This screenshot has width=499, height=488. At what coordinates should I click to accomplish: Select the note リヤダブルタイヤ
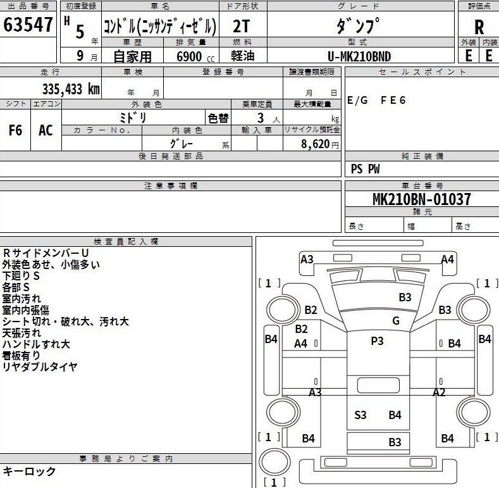coord(40,366)
